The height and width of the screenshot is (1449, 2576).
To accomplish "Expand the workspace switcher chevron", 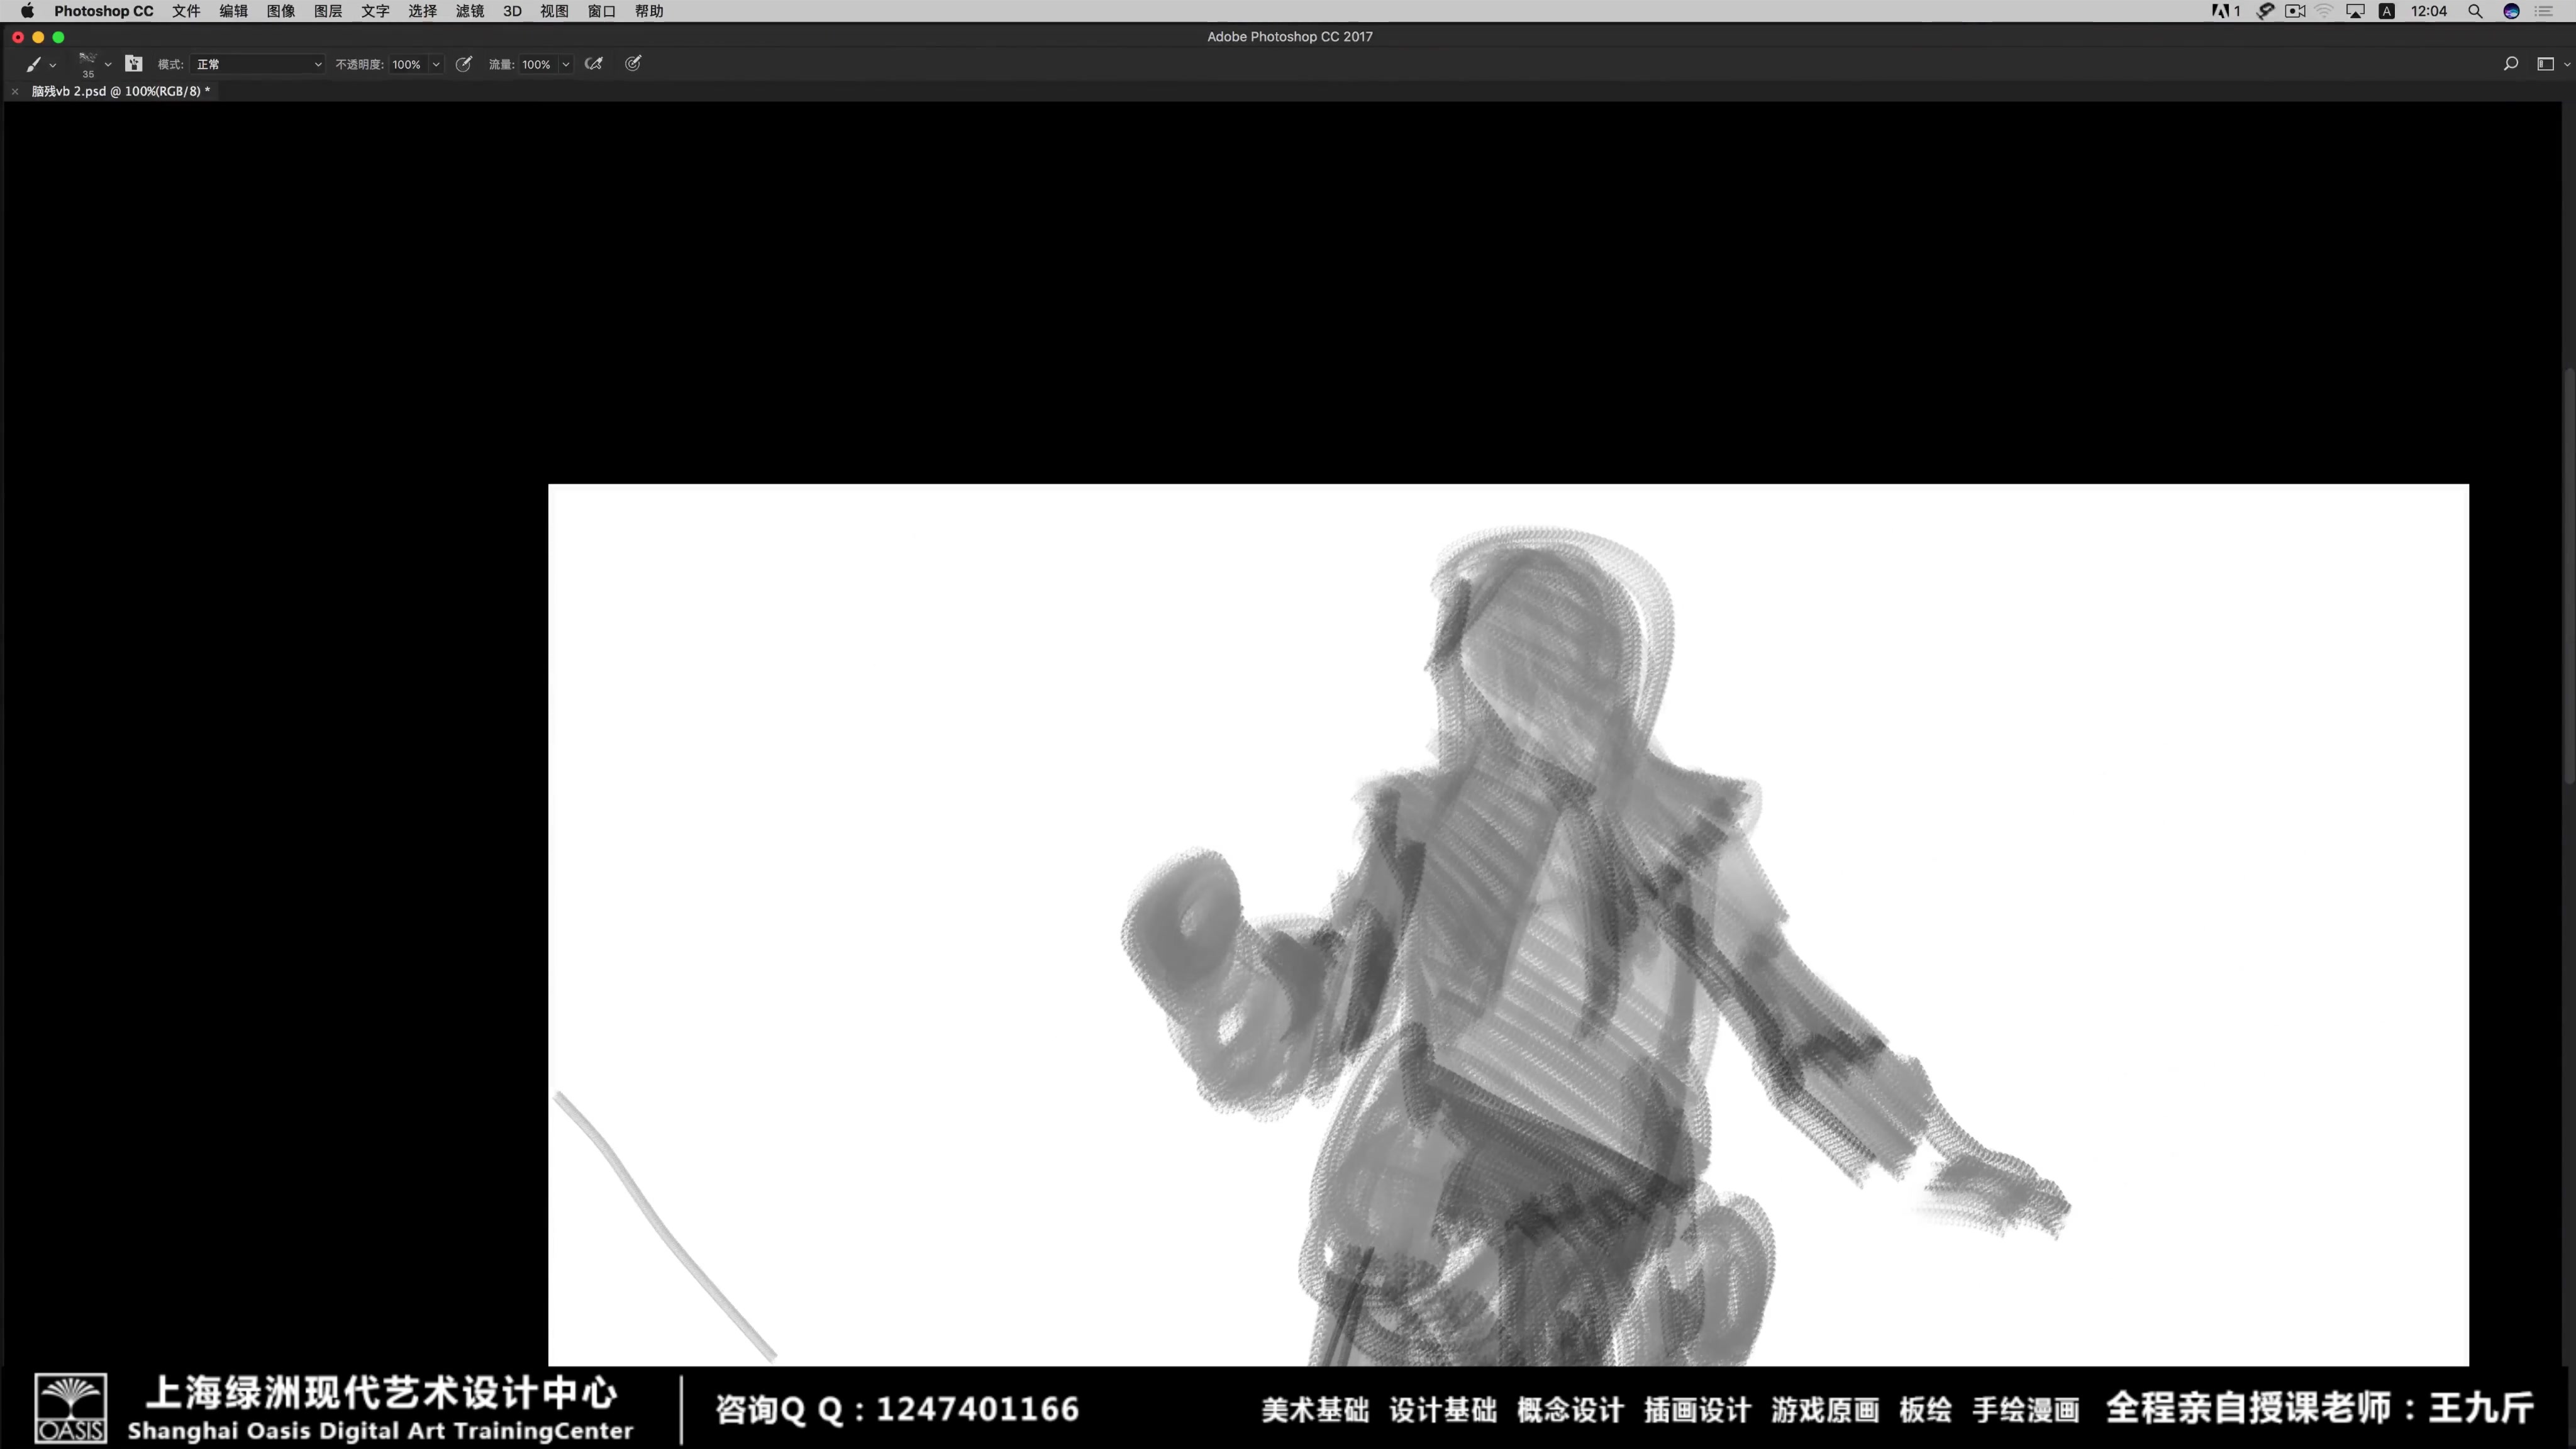I will click(x=2567, y=65).
